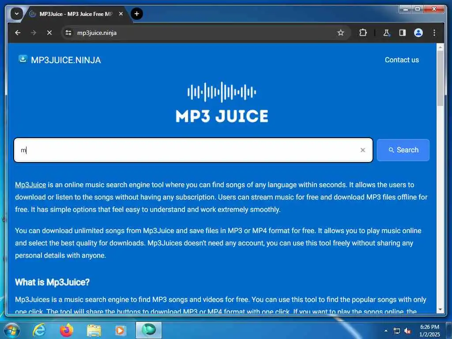Maximize the browser window
The height and width of the screenshot is (339, 452).
(418, 10)
